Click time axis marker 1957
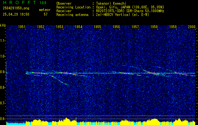 (x=135, y=27)
